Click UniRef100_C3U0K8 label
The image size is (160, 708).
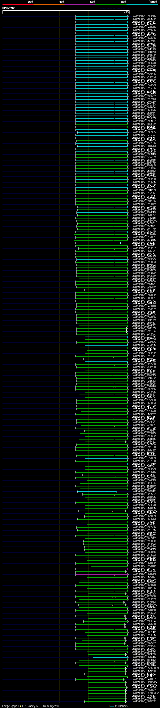pos(143,63)
